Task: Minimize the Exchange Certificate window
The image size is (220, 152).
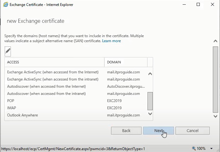Action: point(184,4)
